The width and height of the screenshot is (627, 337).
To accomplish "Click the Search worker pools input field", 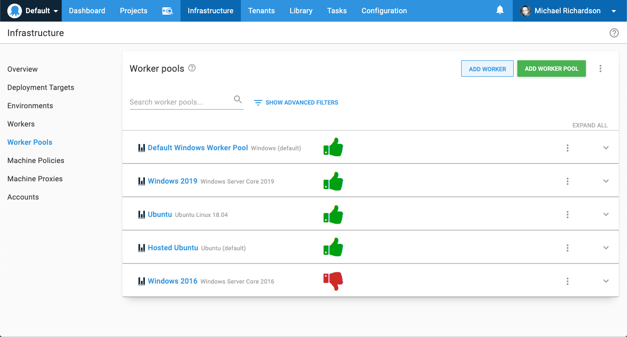I will 181,102.
